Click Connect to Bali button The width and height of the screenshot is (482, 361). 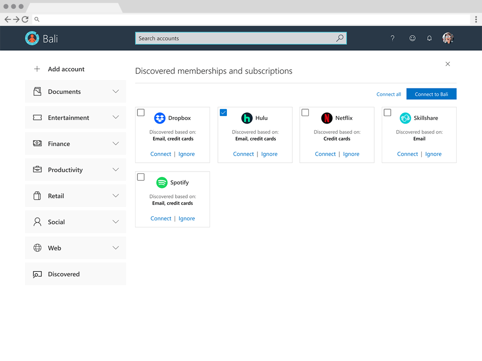[x=431, y=94]
